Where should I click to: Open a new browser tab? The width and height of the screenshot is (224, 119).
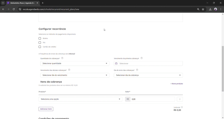pyautogui.click(x=43, y=3)
